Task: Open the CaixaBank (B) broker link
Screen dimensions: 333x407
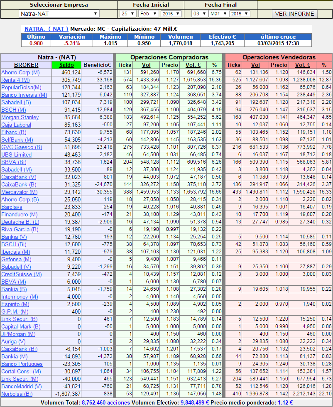Action: (19, 185)
